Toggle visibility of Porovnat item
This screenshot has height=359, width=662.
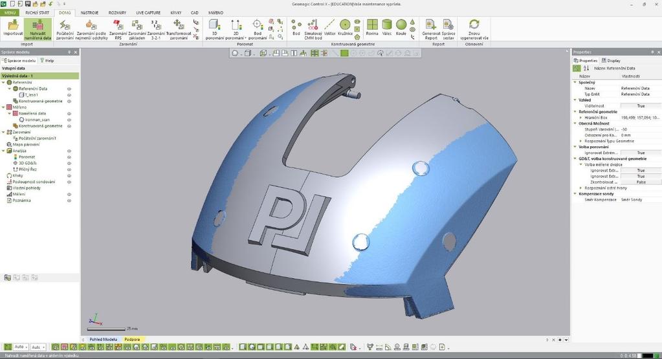69,157
